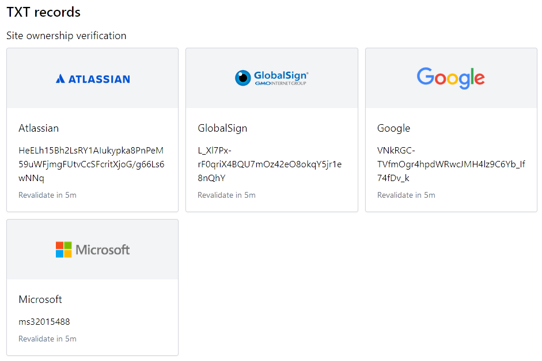Select the Atlassian card title
The width and height of the screenshot is (542, 361).
(x=39, y=128)
